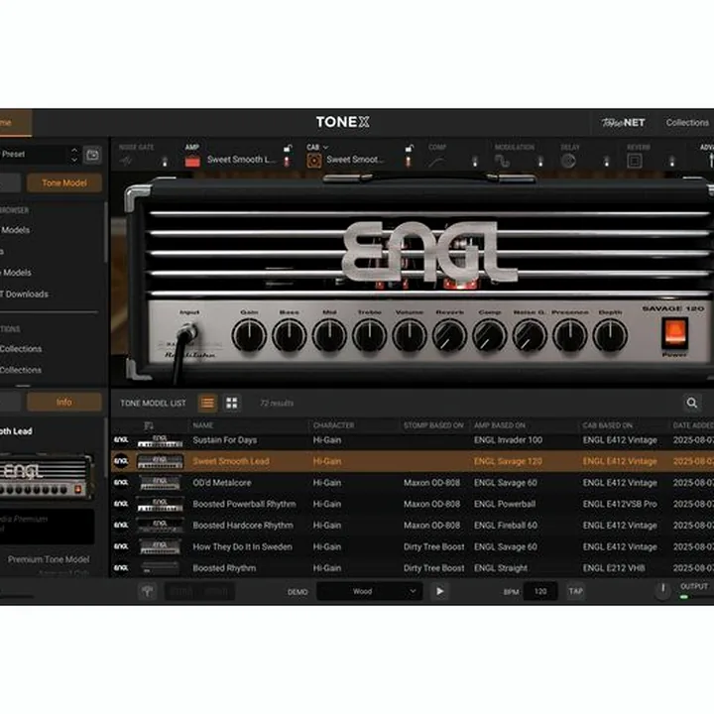Image resolution: width=714 pixels, height=714 pixels.
Task: Click the BPM 120 field
Action: point(540,591)
